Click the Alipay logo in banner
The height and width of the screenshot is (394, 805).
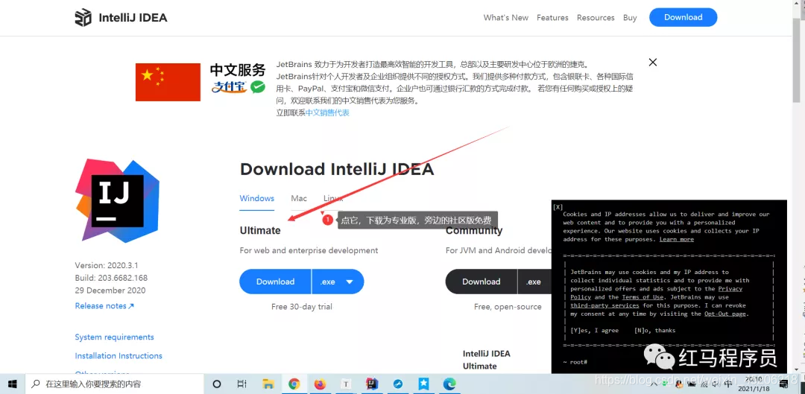[x=230, y=86]
